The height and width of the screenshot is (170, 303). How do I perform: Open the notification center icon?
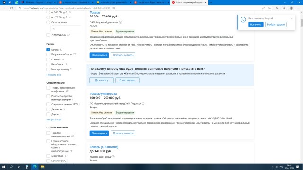(298, 167)
